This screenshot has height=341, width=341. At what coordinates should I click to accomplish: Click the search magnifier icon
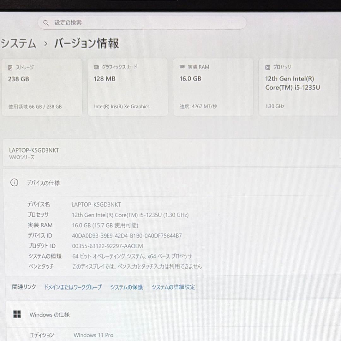46,23
